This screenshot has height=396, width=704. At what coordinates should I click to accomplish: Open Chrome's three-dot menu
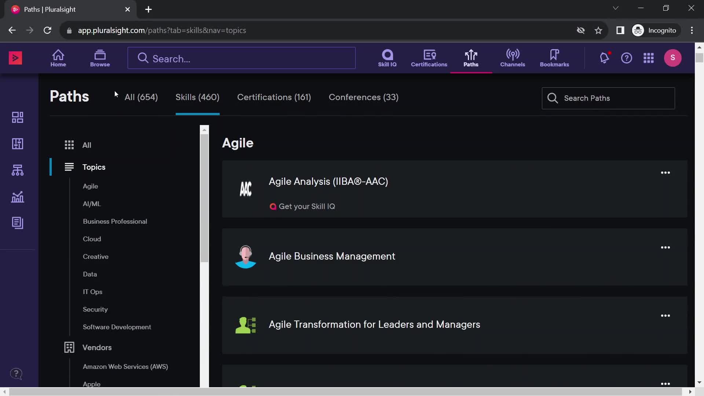(x=692, y=30)
